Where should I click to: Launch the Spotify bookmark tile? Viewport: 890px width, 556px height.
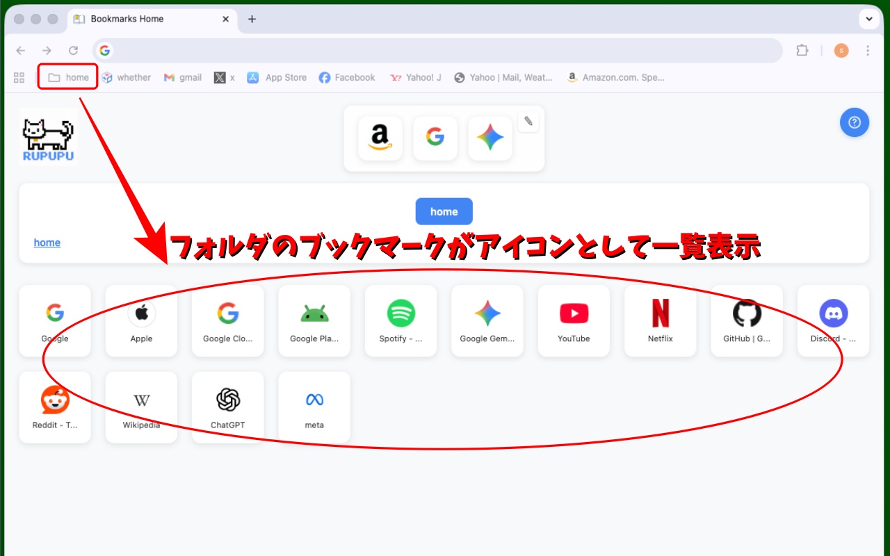(400, 321)
